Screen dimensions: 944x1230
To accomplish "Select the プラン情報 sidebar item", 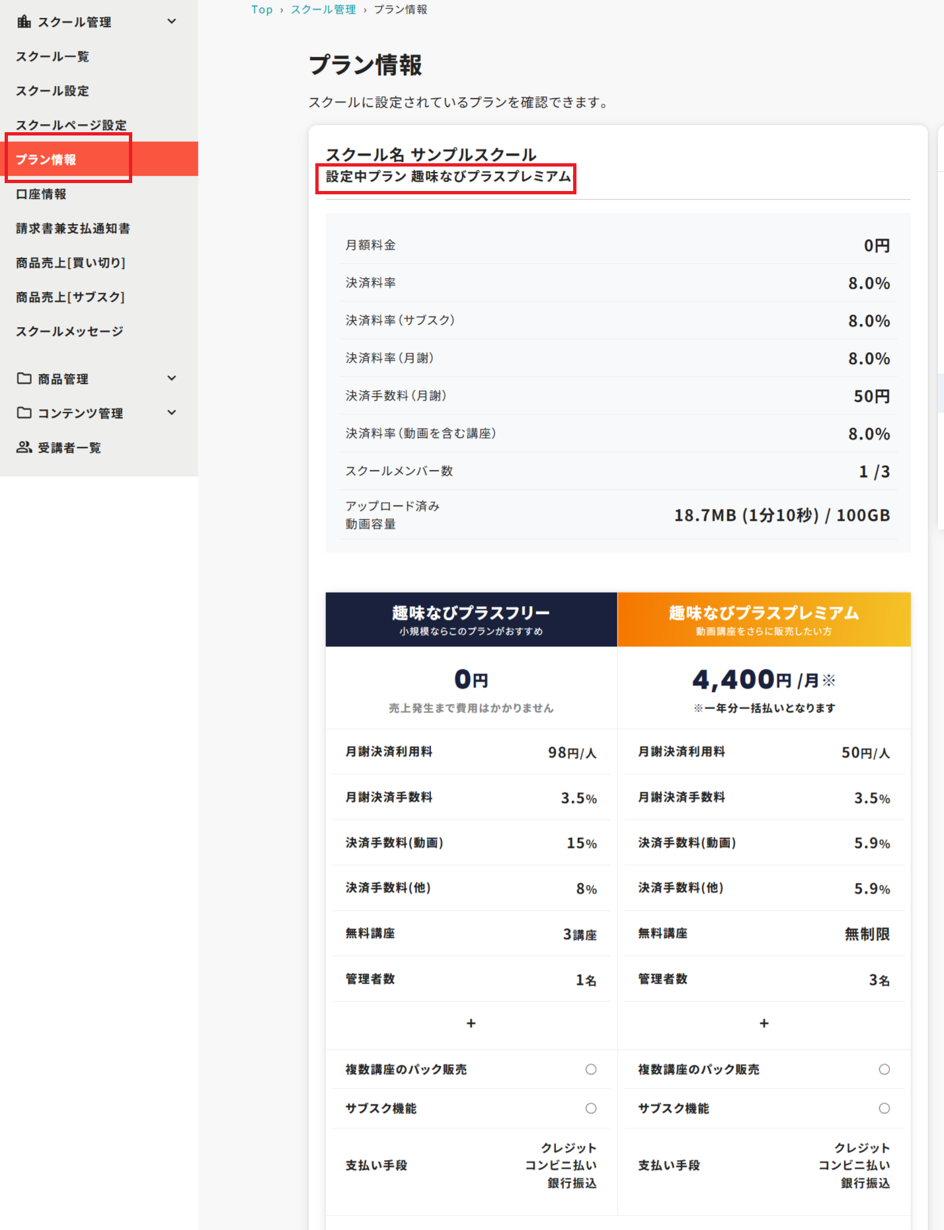I will [x=46, y=159].
